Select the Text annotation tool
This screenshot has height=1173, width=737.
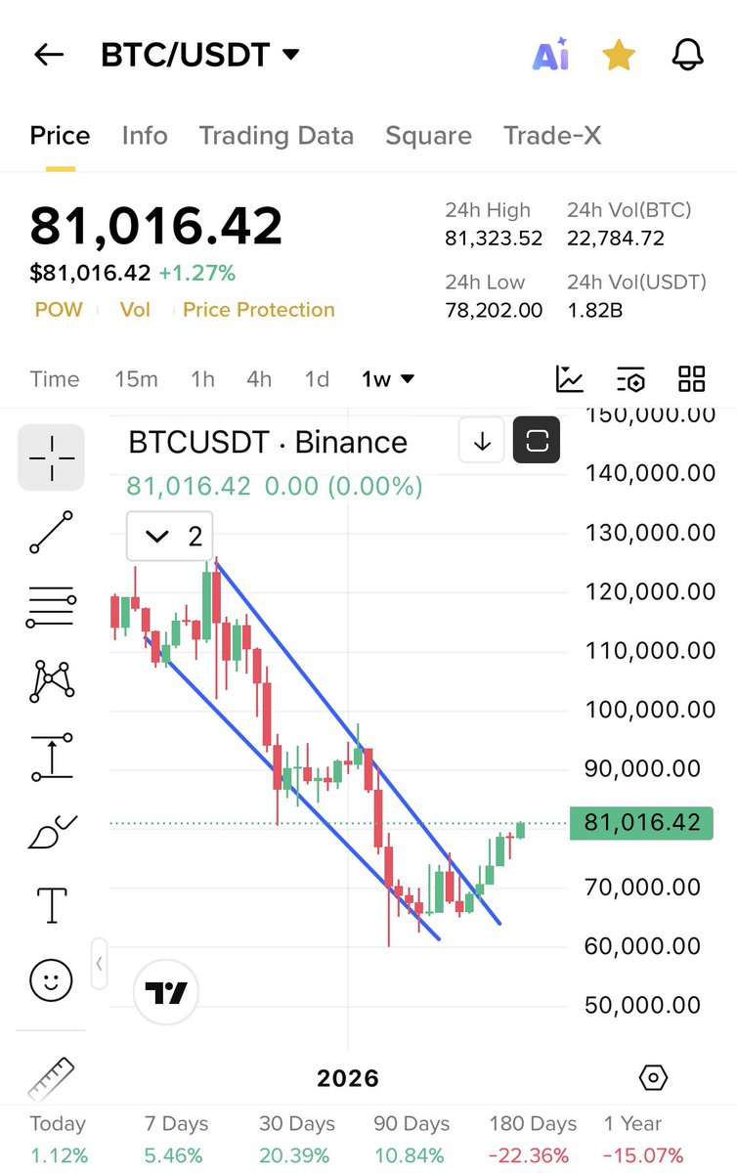[51, 905]
